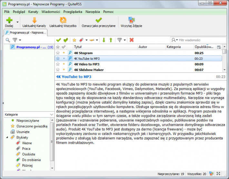Toggle read status of 4K Video to MP3
The height and width of the screenshot is (179, 229).
tap(64, 64)
